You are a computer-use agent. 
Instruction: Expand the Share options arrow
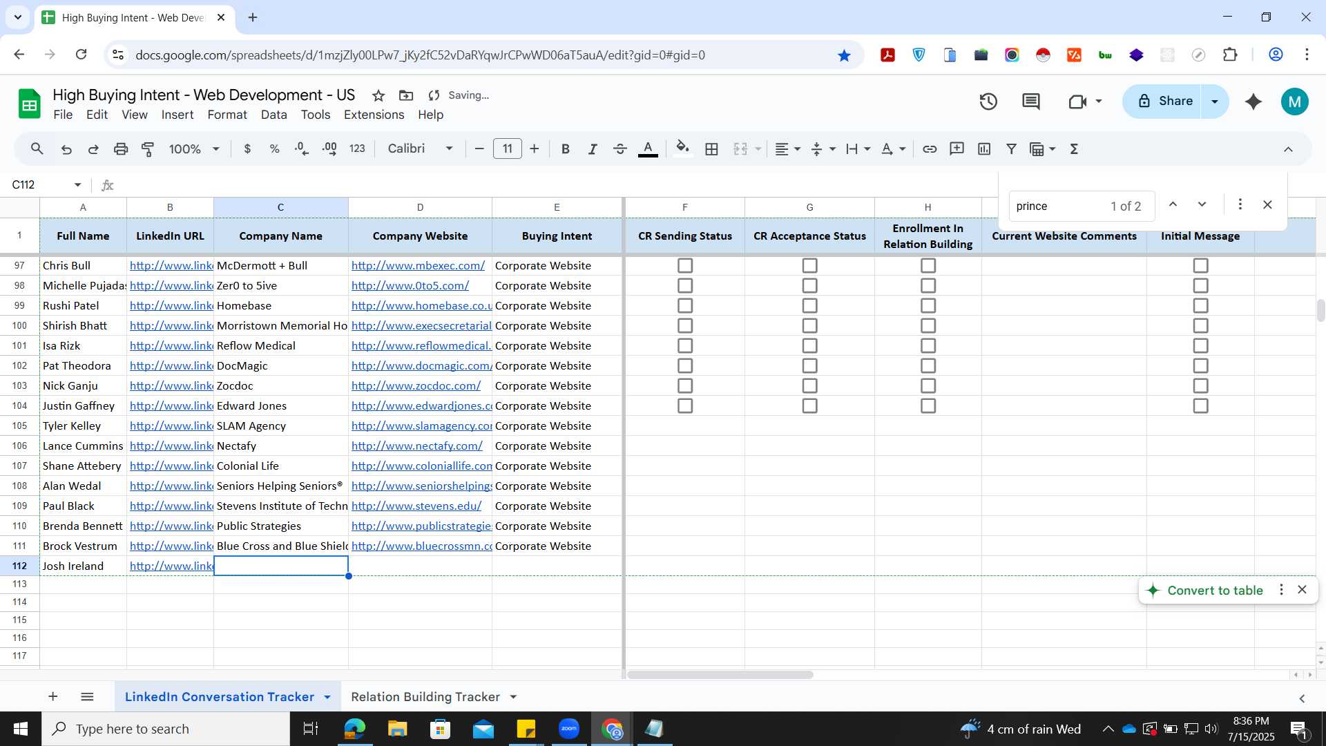coord(1215,102)
